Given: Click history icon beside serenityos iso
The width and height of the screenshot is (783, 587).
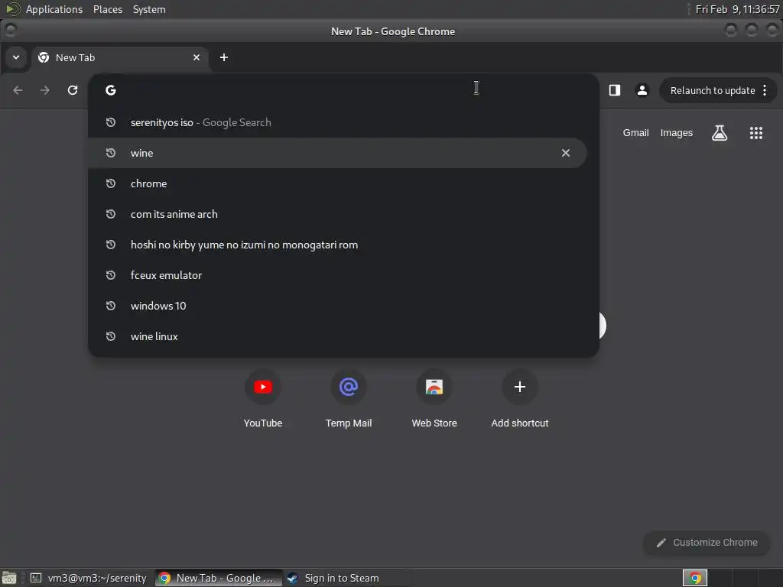Looking at the screenshot, I should 111,122.
